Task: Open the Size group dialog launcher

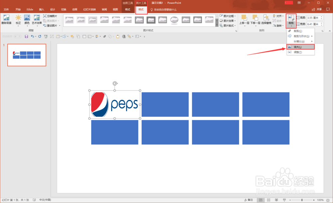Action: [x=322, y=31]
